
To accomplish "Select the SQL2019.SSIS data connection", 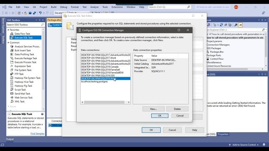I will coord(98,75).
